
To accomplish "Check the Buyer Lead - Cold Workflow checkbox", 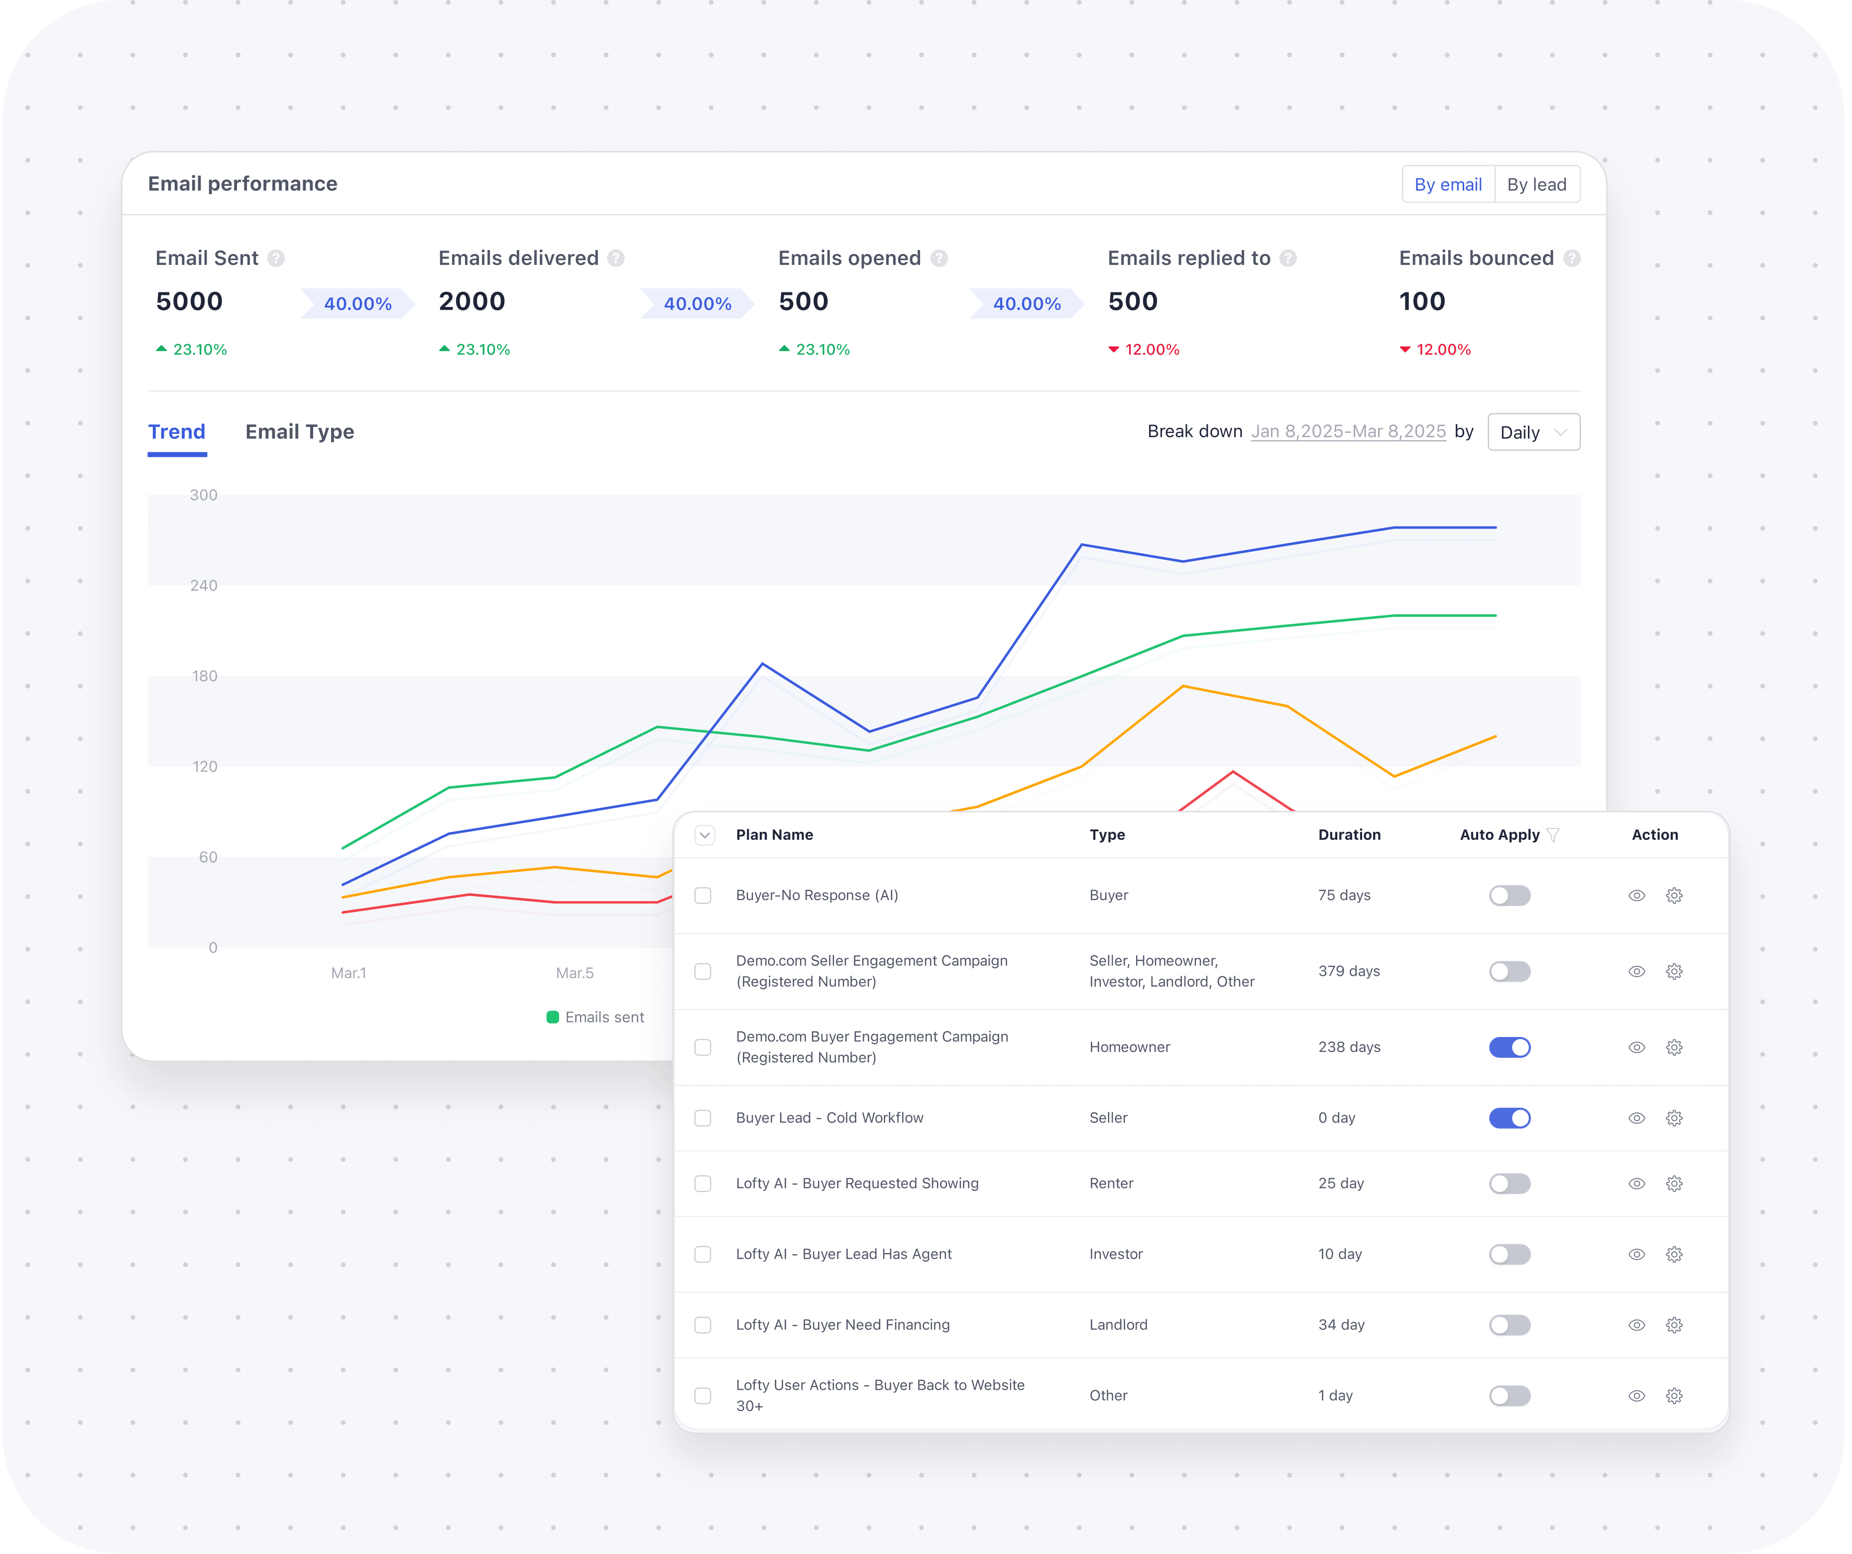I will [x=703, y=1118].
